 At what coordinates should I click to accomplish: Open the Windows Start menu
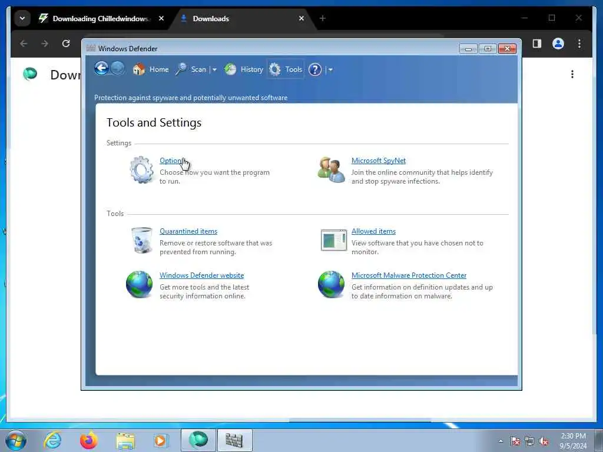tap(15, 440)
